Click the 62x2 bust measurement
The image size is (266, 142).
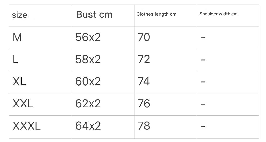[88, 104]
